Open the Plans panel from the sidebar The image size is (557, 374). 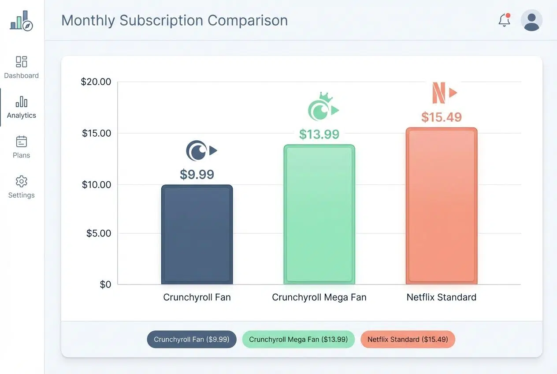tap(21, 147)
